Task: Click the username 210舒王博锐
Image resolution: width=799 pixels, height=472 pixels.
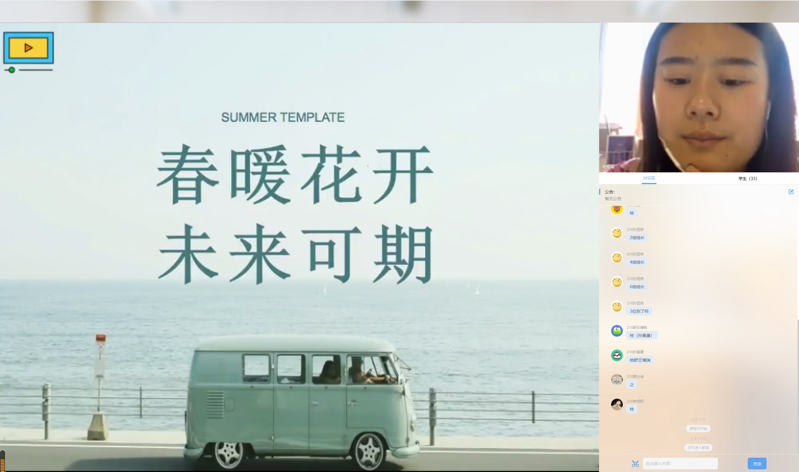Action: (x=637, y=327)
